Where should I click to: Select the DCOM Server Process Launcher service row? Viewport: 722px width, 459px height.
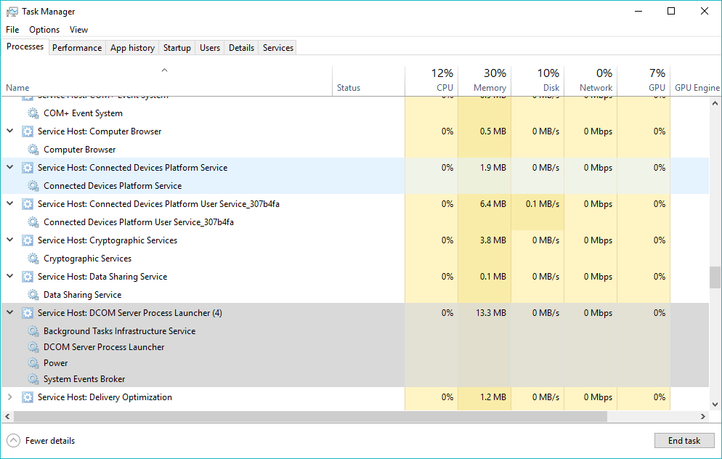(104, 347)
